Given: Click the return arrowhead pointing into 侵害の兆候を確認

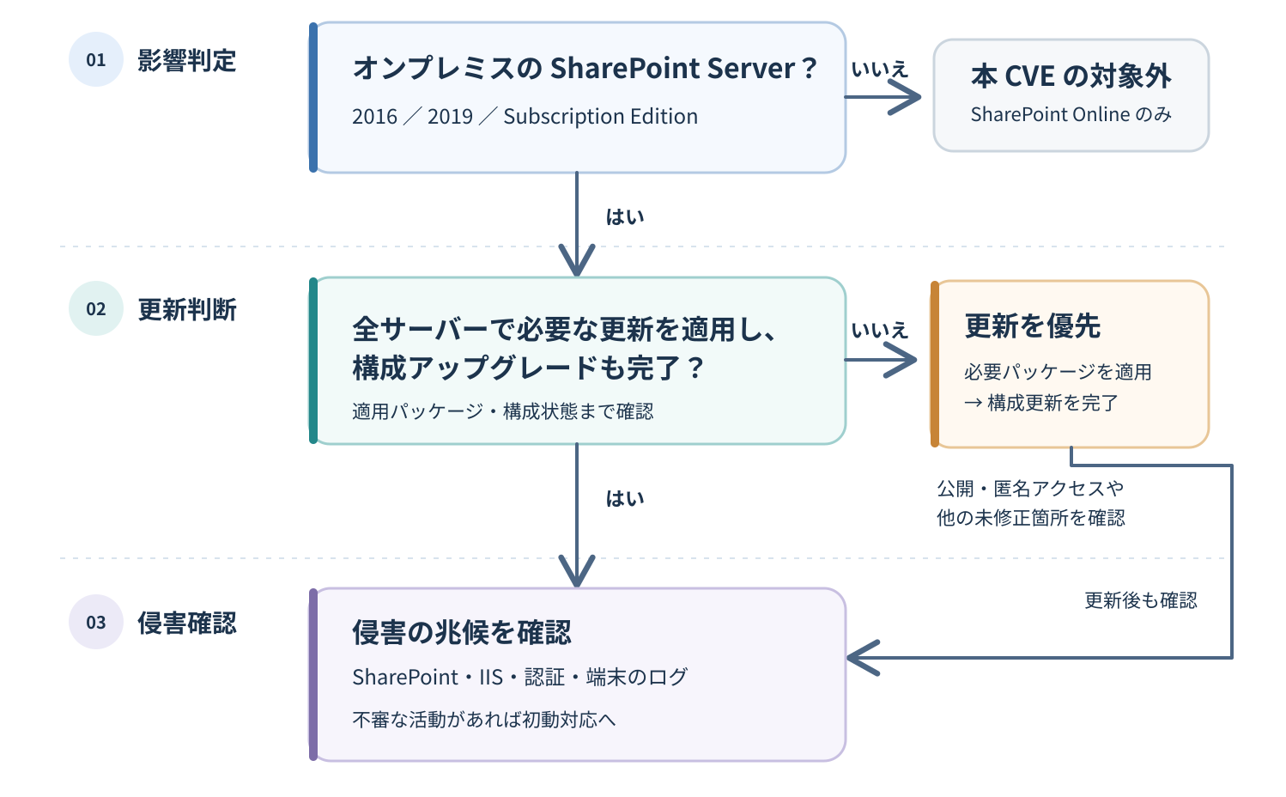Looking at the screenshot, I should tap(864, 658).
